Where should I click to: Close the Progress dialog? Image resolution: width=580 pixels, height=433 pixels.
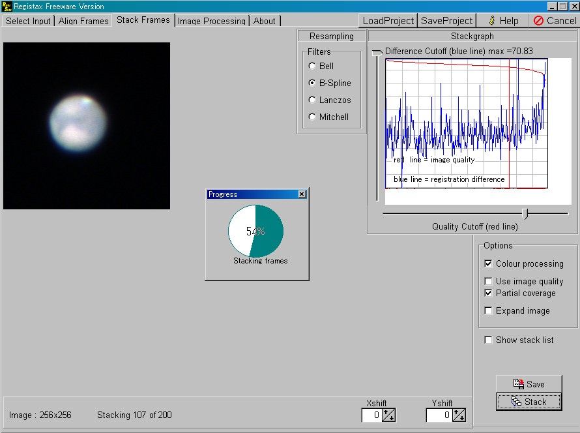pos(302,194)
